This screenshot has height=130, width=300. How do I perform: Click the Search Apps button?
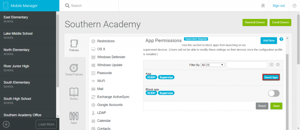click(x=271, y=77)
